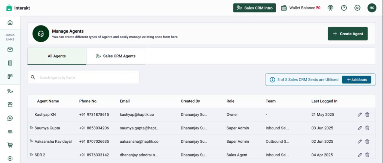The height and width of the screenshot is (163, 383).
Task: Open the hexagon icon in the sidebar
Action: click(10, 159)
